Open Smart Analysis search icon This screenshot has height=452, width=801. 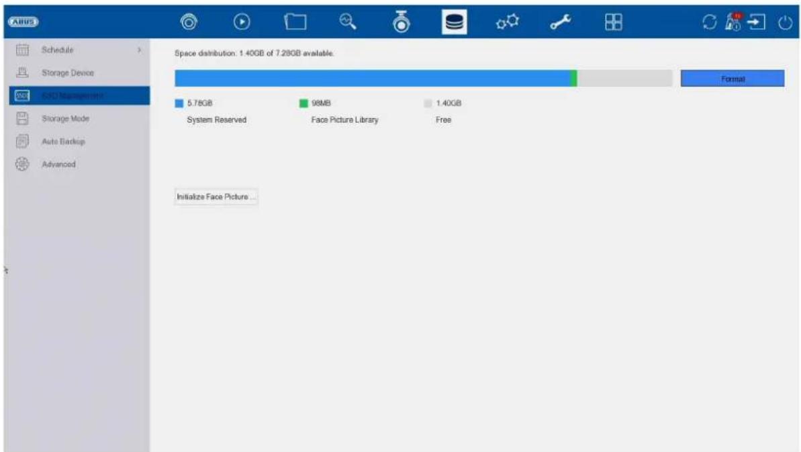click(348, 21)
